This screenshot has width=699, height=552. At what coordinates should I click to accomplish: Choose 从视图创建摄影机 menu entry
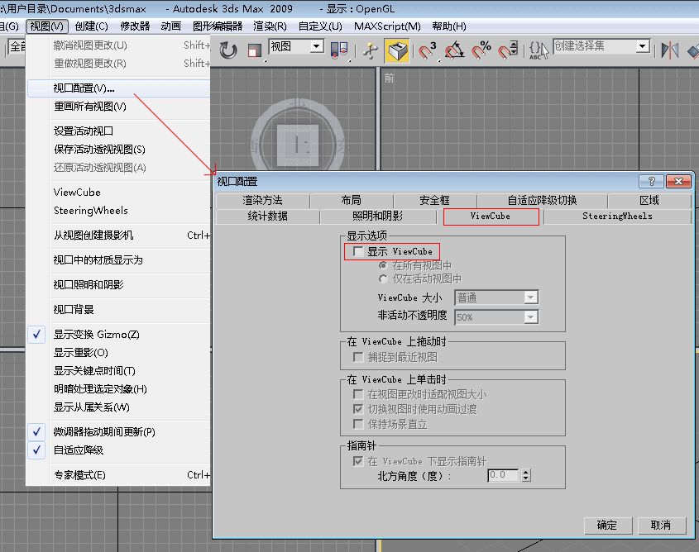point(119,235)
